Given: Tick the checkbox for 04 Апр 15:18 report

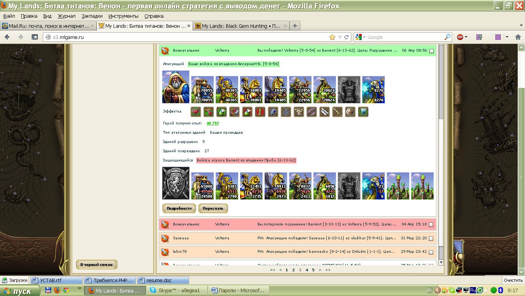Looking at the screenshot, I should click(431, 225).
